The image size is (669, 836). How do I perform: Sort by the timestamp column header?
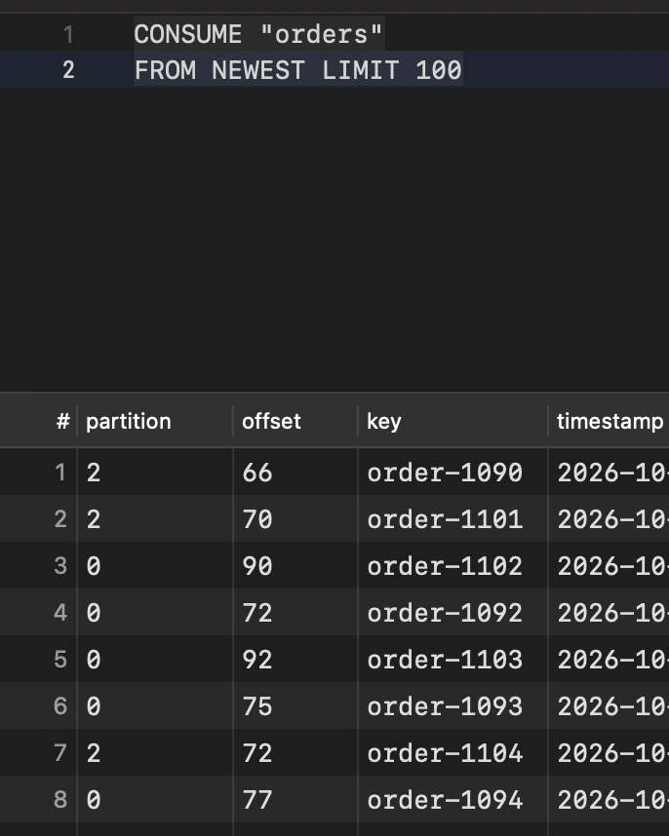[x=610, y=421]
